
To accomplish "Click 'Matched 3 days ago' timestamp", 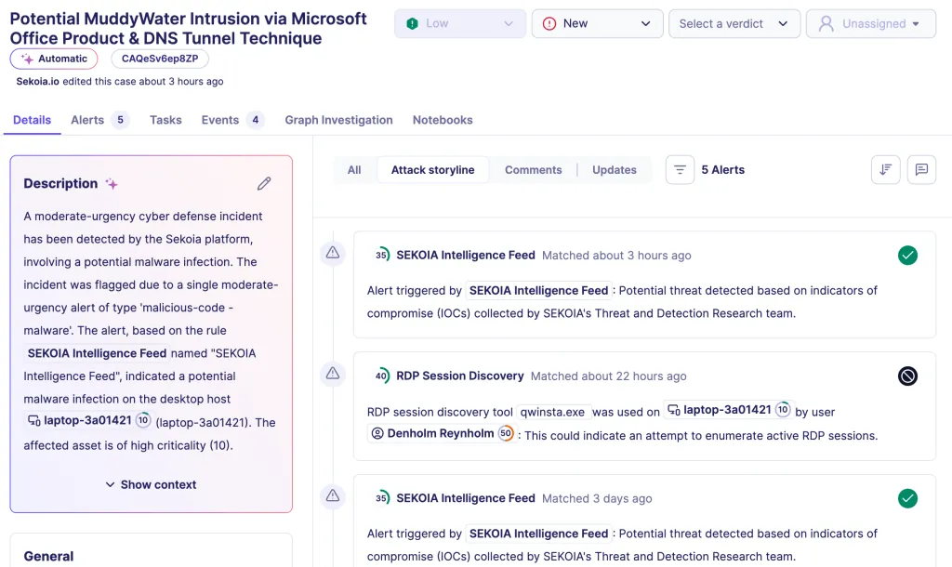I will click(x=597, y=498).
